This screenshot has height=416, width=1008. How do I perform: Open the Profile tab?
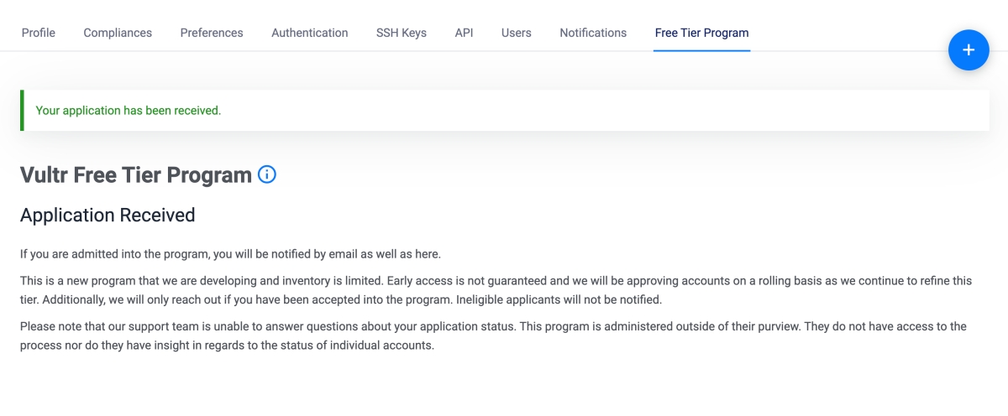coord(39,33)
